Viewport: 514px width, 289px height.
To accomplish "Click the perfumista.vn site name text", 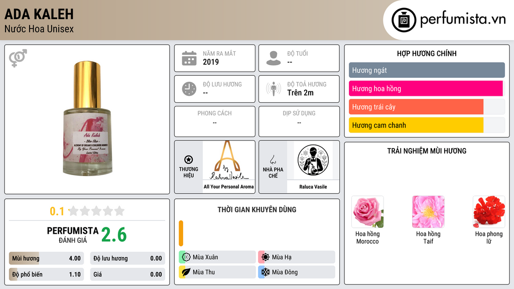I will pos(463,20).
